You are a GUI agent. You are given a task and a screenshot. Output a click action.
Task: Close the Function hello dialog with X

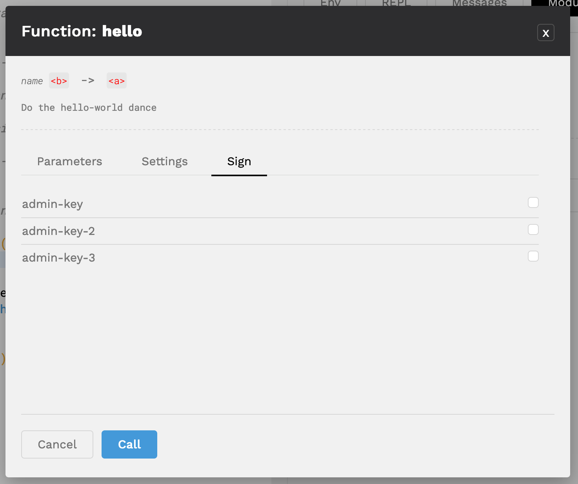pyautogui.click(x=545, y=33)
